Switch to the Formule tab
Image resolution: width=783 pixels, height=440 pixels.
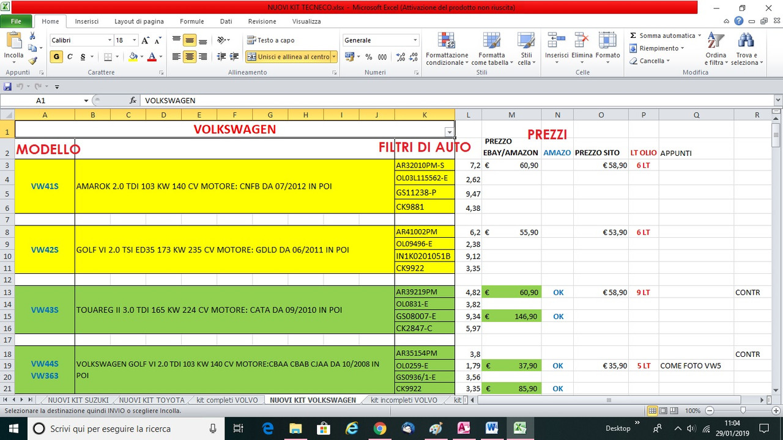tap(192, 21)
